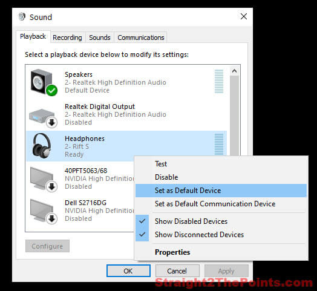Open the Sounds tab
Image resolution: width=317 pixels, height=291 pixels.
[100, 38]
